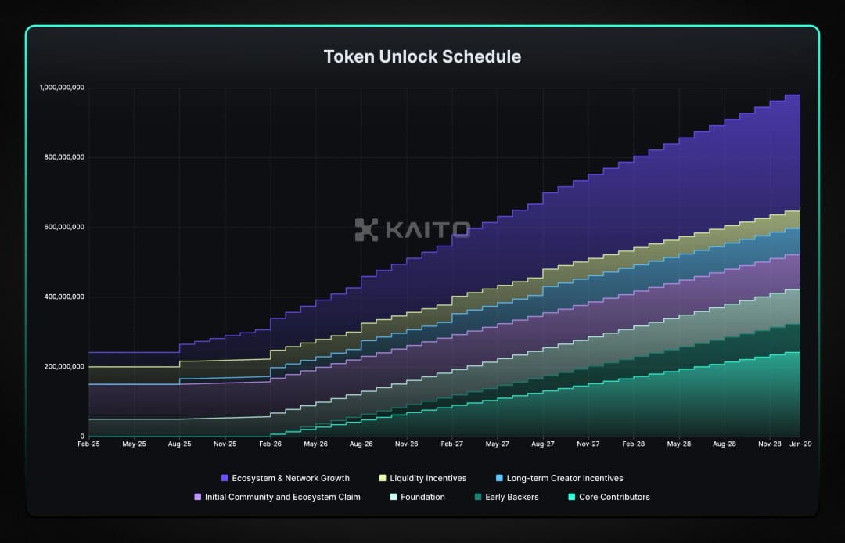The width and height of the screenshot is (845, 543).
Task: Hide the Early Backers series via label
Action: 512,497
